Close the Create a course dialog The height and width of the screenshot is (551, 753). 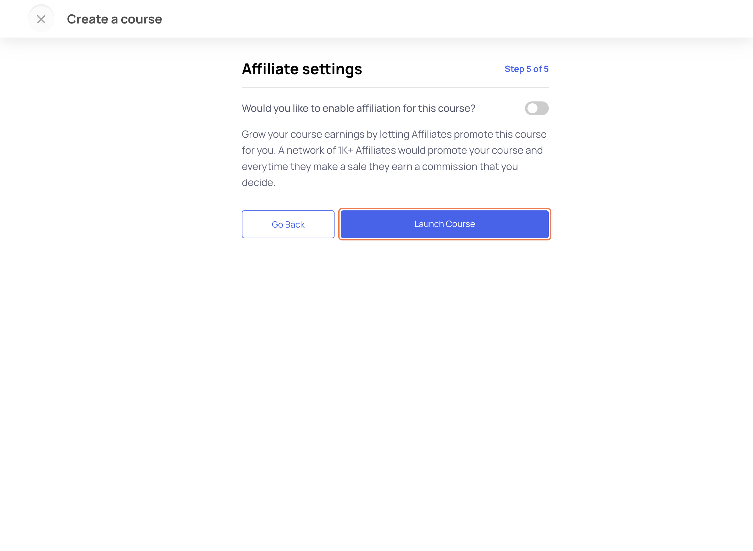click(41, 19)
